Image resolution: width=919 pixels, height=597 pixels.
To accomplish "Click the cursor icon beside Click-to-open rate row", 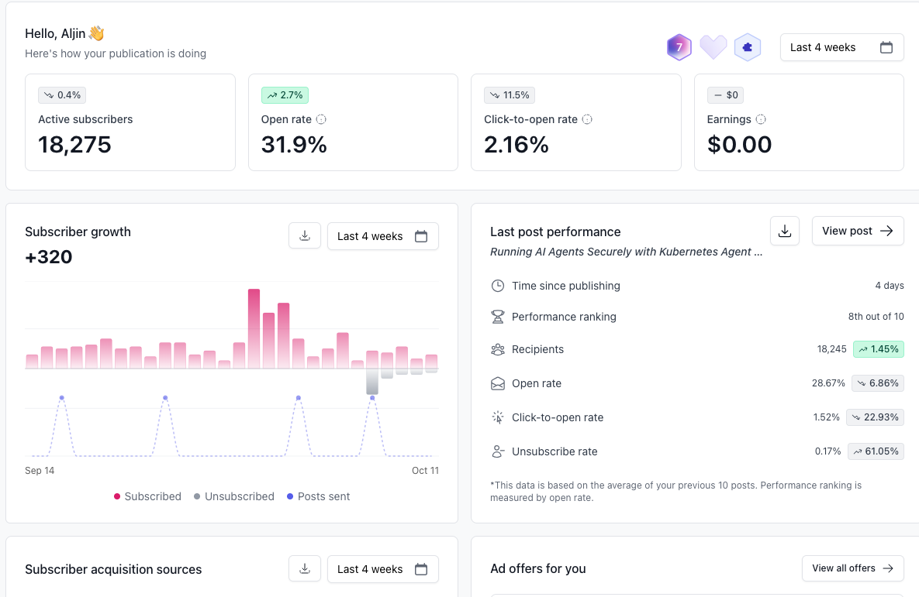I will (x=498, y=417).
